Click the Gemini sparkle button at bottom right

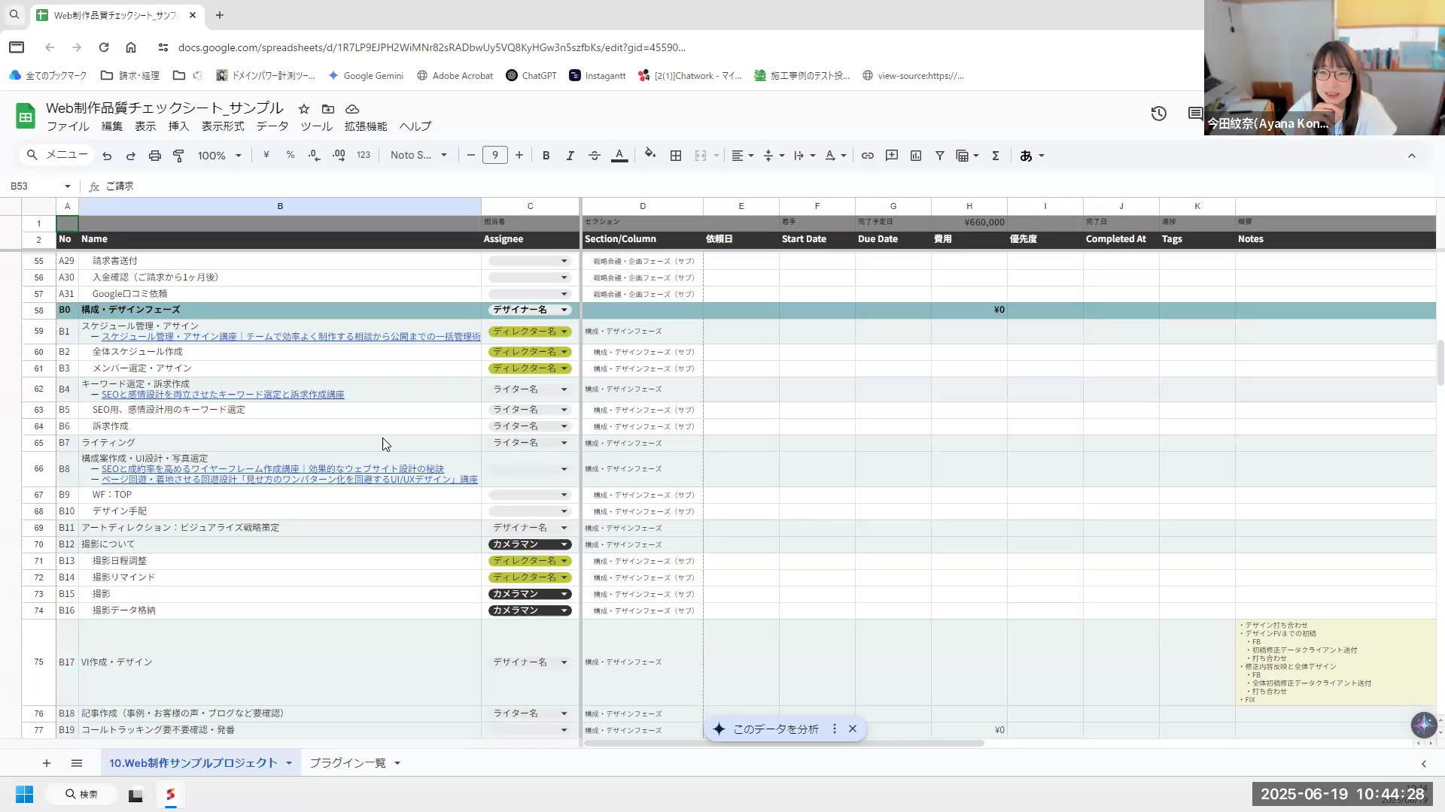pos(1423,725)
